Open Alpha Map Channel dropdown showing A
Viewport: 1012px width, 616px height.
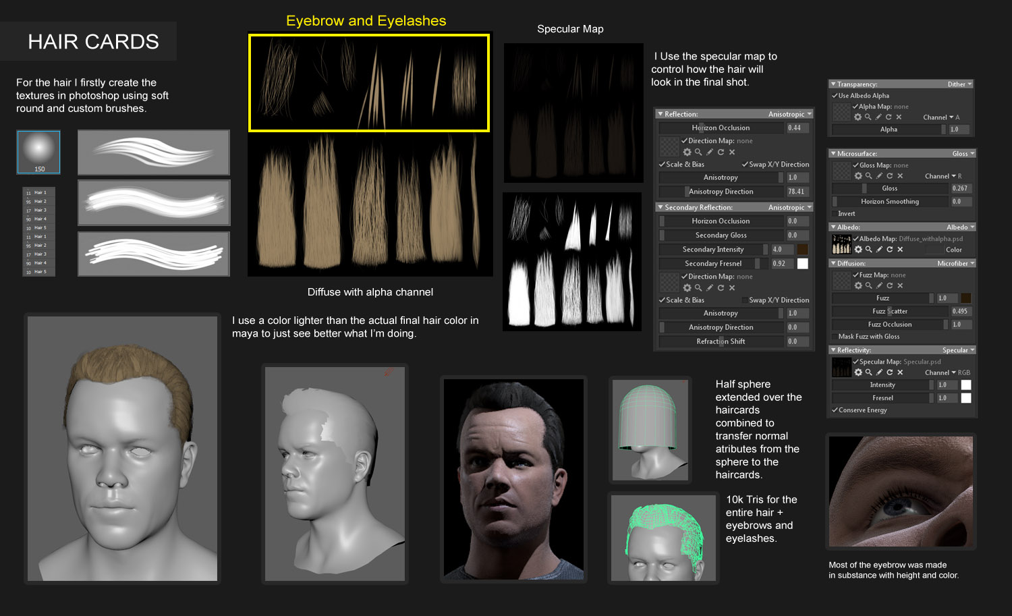(x=941, y=117)
